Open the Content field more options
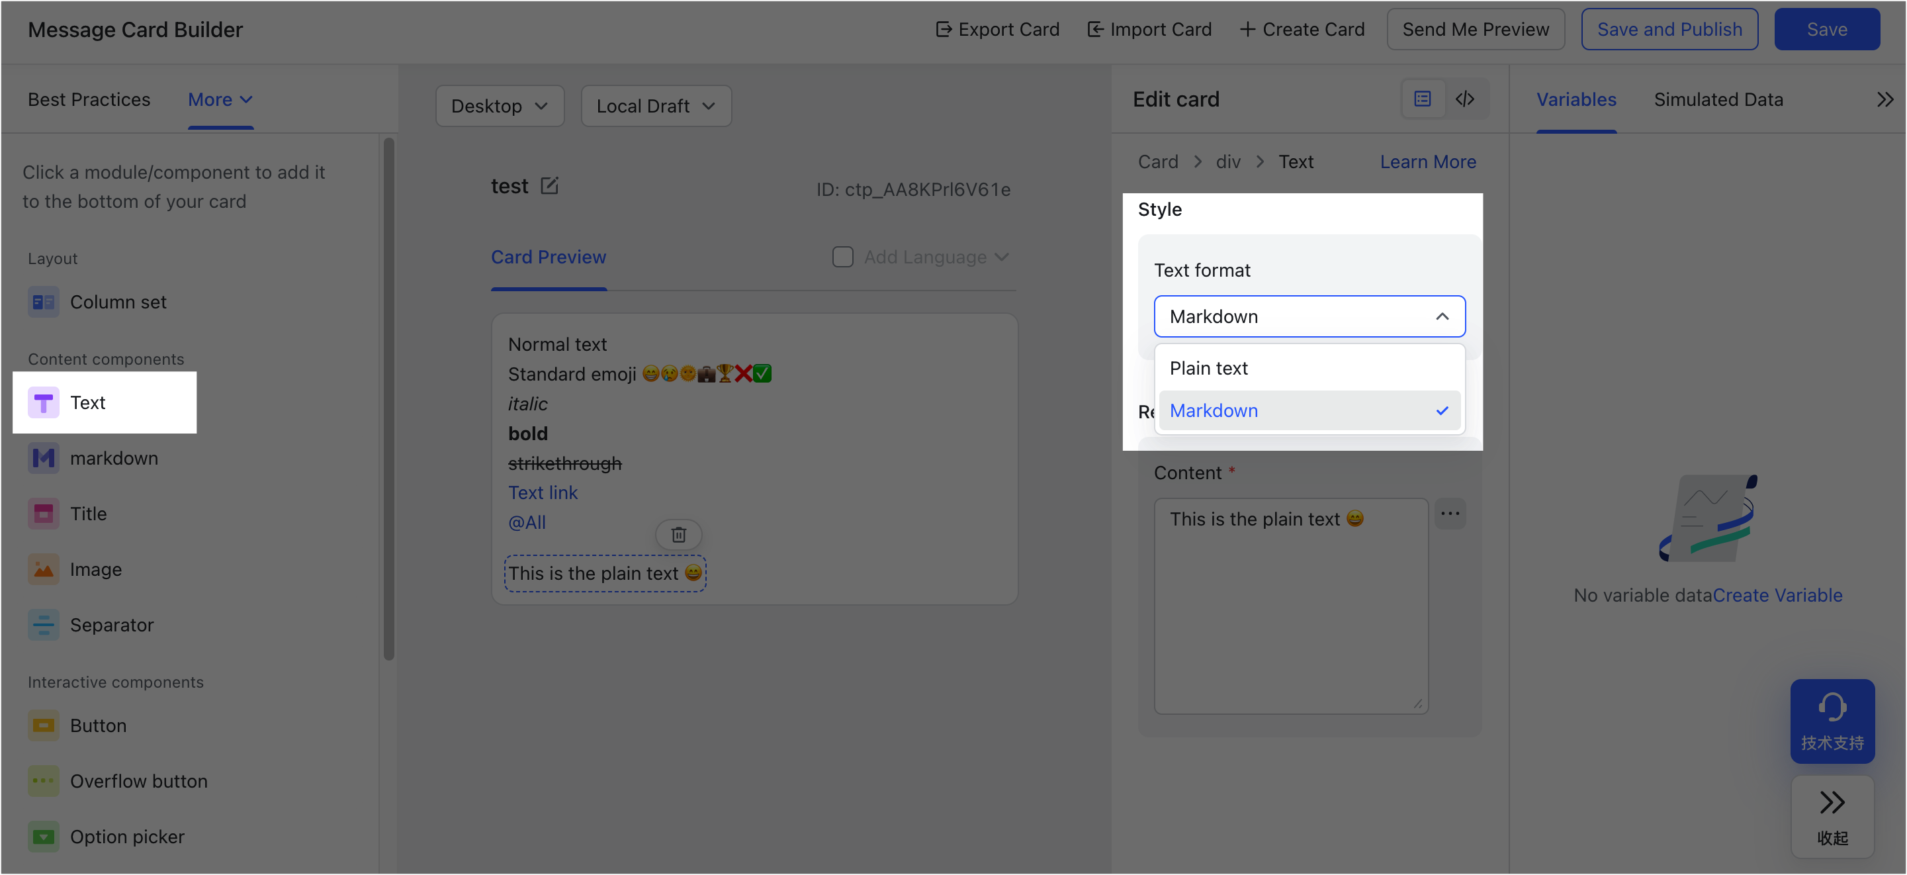This screenshot has width=1907, height=875. pos(1450,514)
